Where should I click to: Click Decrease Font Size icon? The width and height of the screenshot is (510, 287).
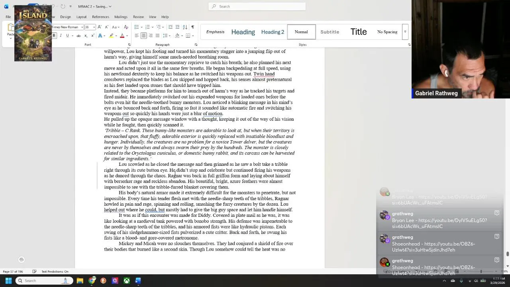106,27
